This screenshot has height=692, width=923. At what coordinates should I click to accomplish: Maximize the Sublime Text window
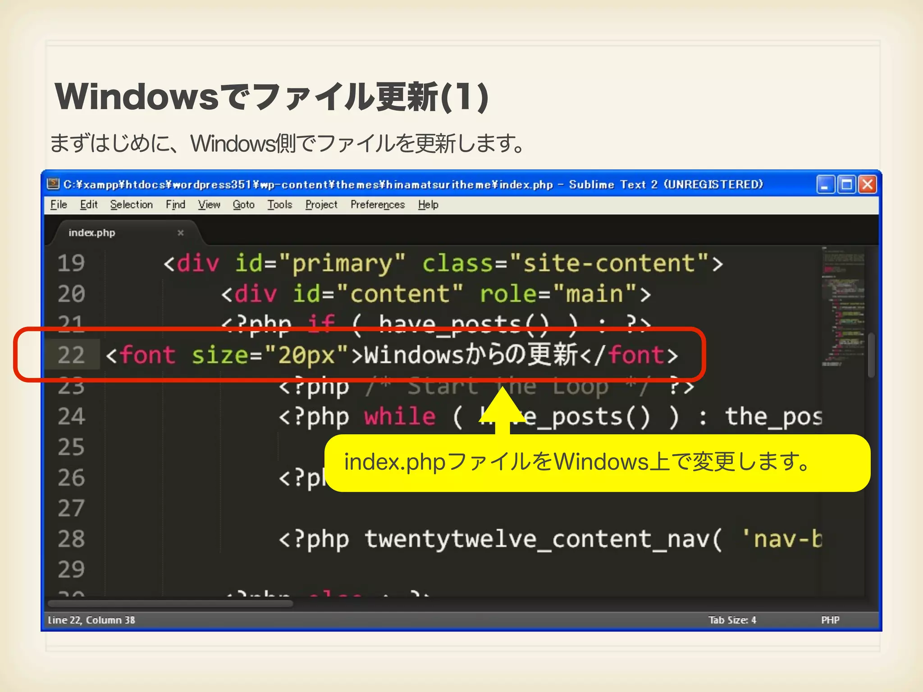click(x=846, y=185)
